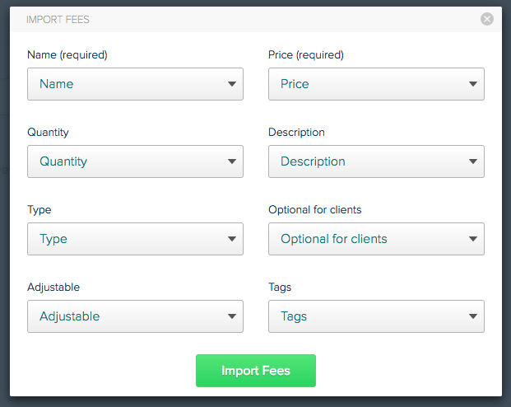Click the Type label above its dropdown

(x=39, y=210)
